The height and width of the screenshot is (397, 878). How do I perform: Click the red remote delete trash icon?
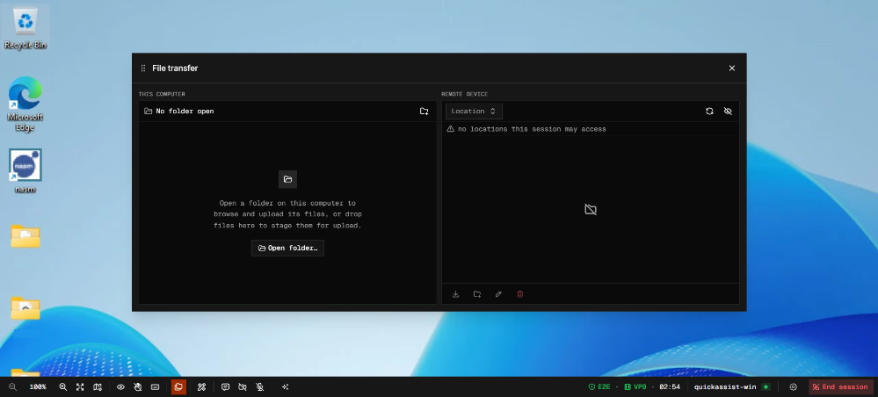(x=519, y=294)
